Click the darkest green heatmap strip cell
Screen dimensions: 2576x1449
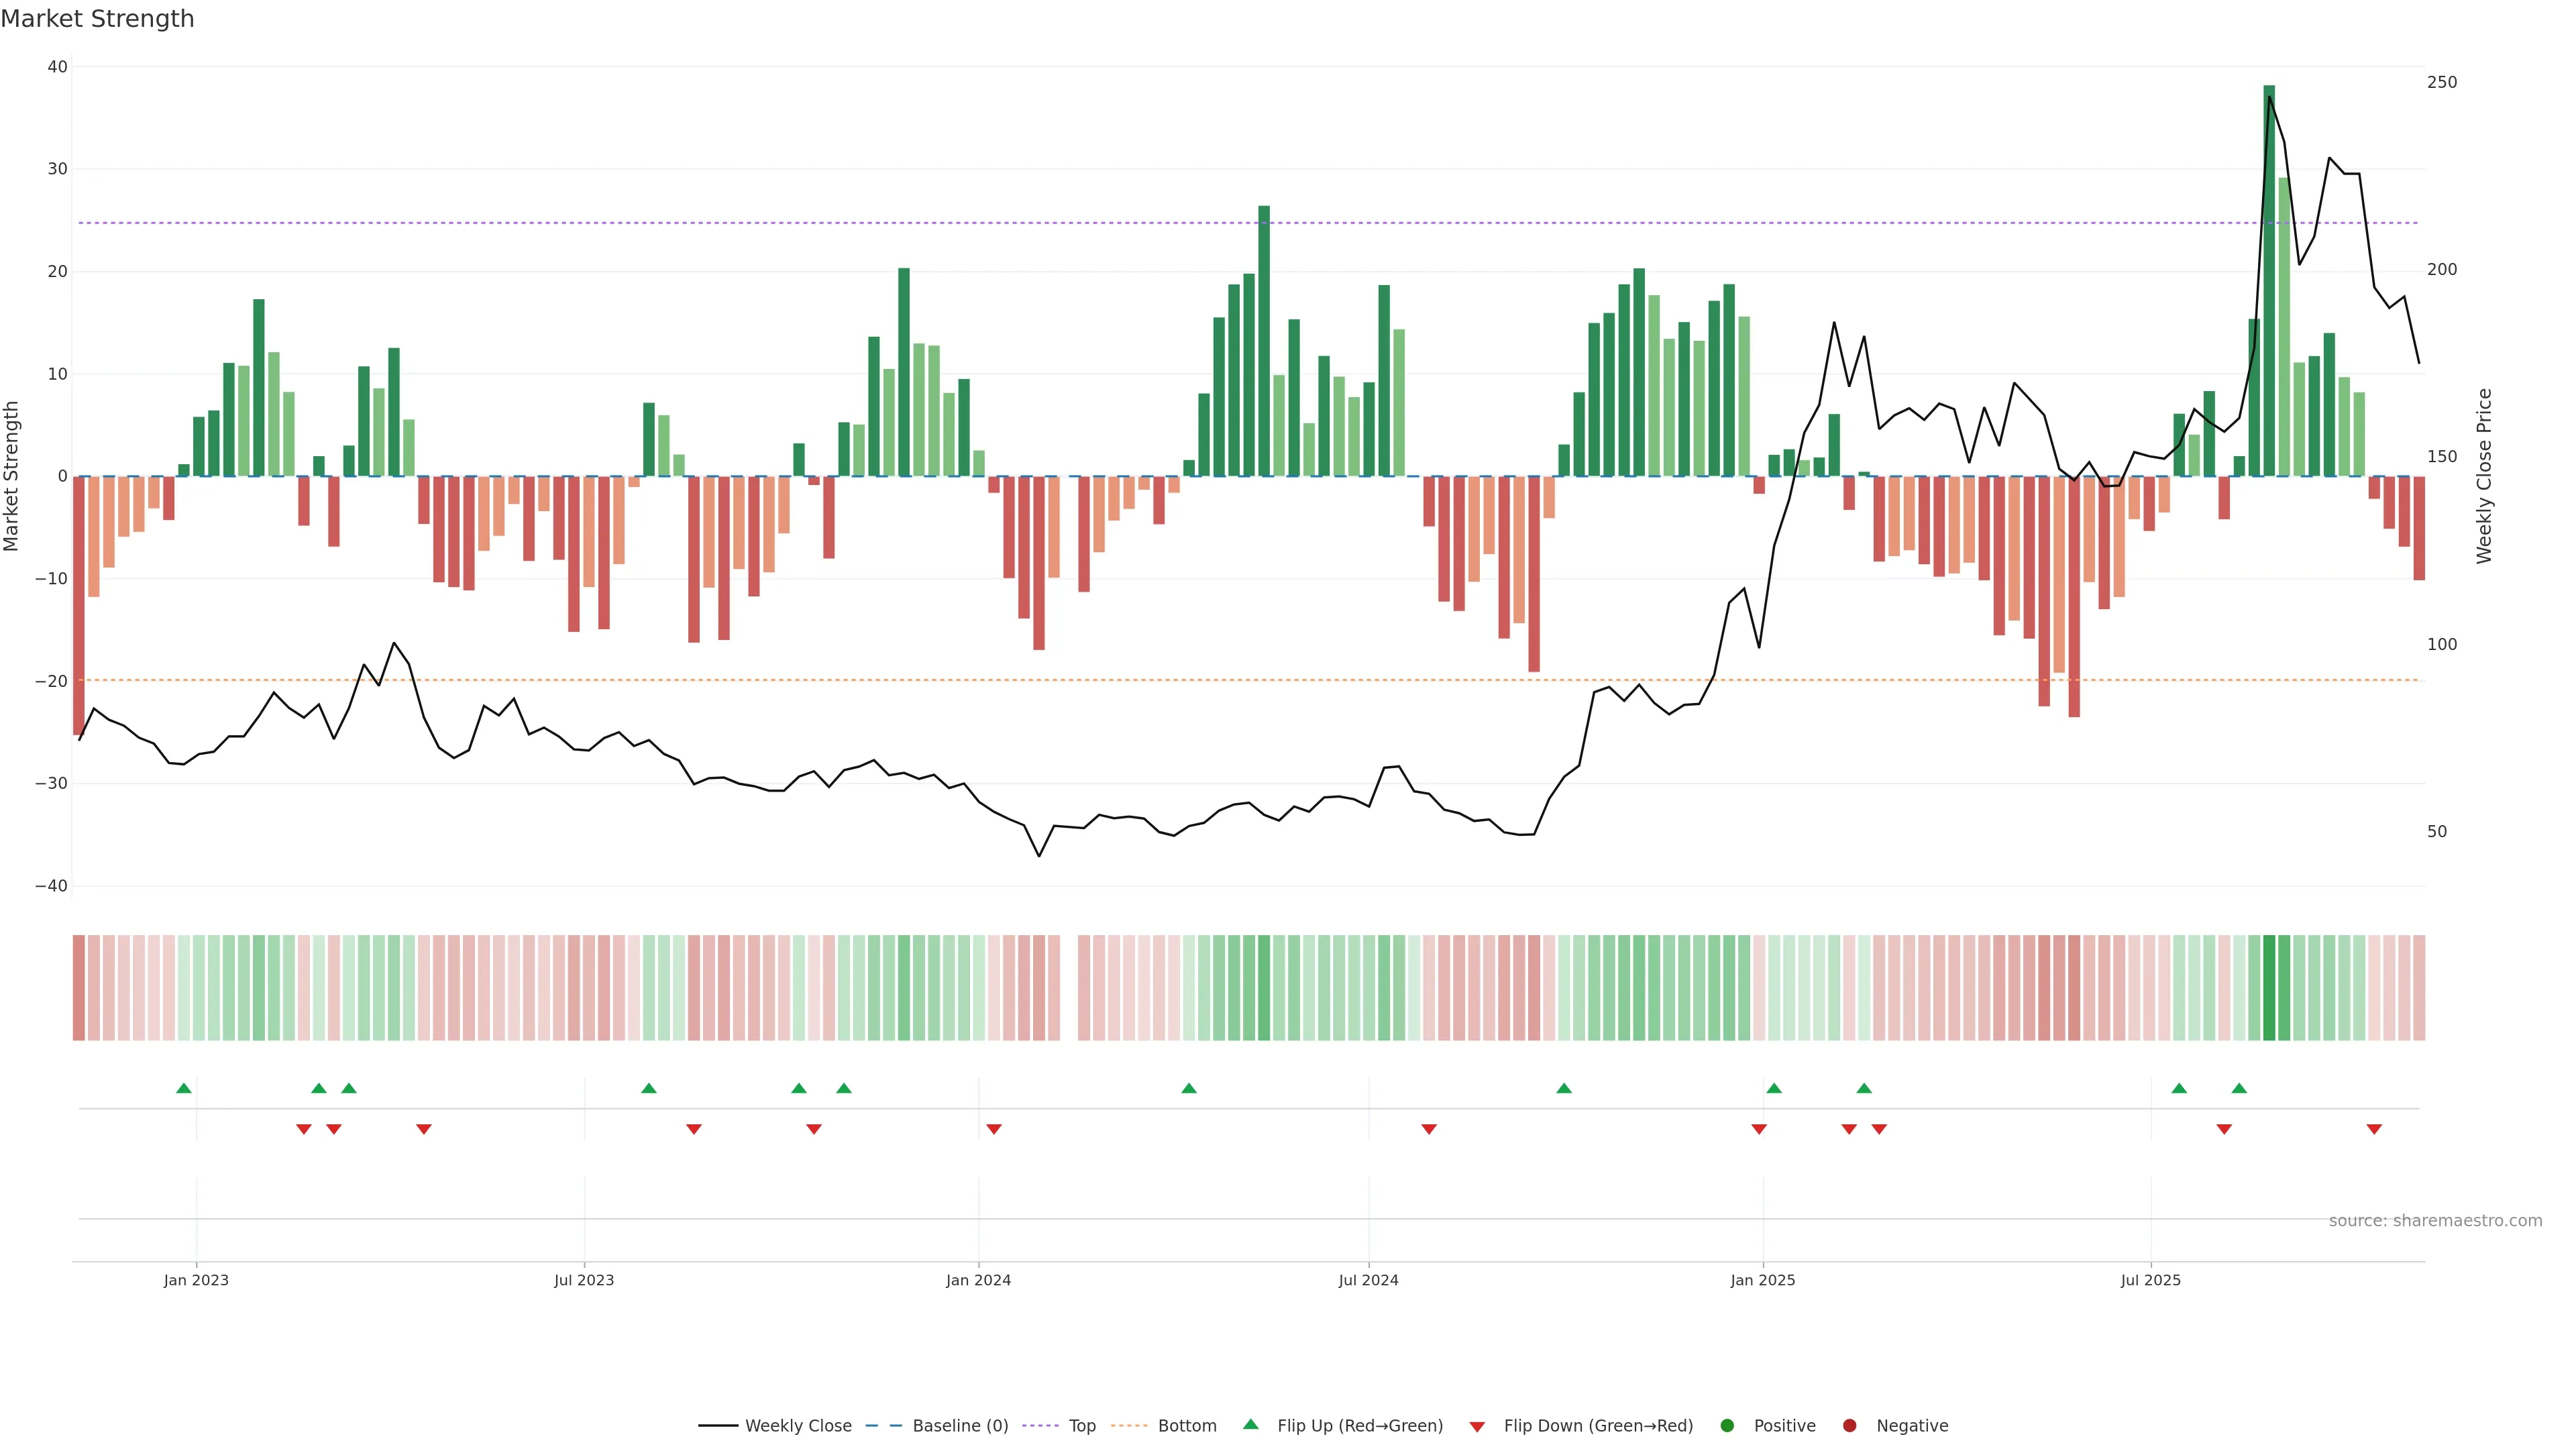coord(2269,987)
